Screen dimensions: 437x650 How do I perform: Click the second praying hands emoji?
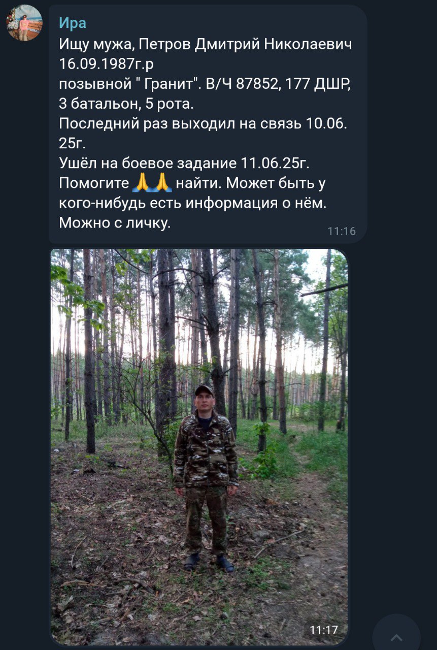[x=163, y=182]
